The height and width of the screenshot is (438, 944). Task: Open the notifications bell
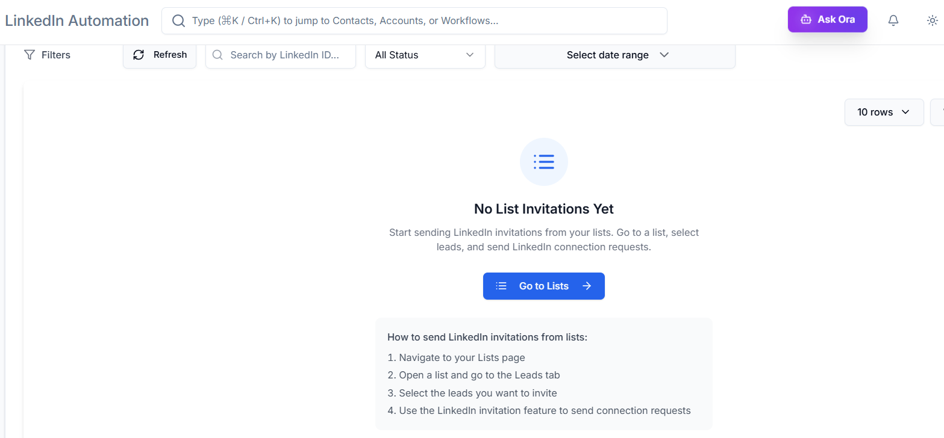pyautogui.click(x=893, y=20)
